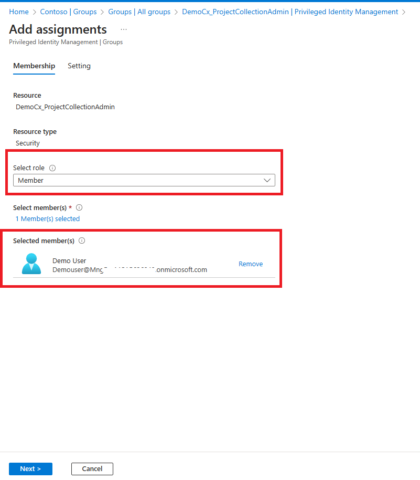Expand the Select role dropdown
The image size is (420, 480).
click(144, 180)
